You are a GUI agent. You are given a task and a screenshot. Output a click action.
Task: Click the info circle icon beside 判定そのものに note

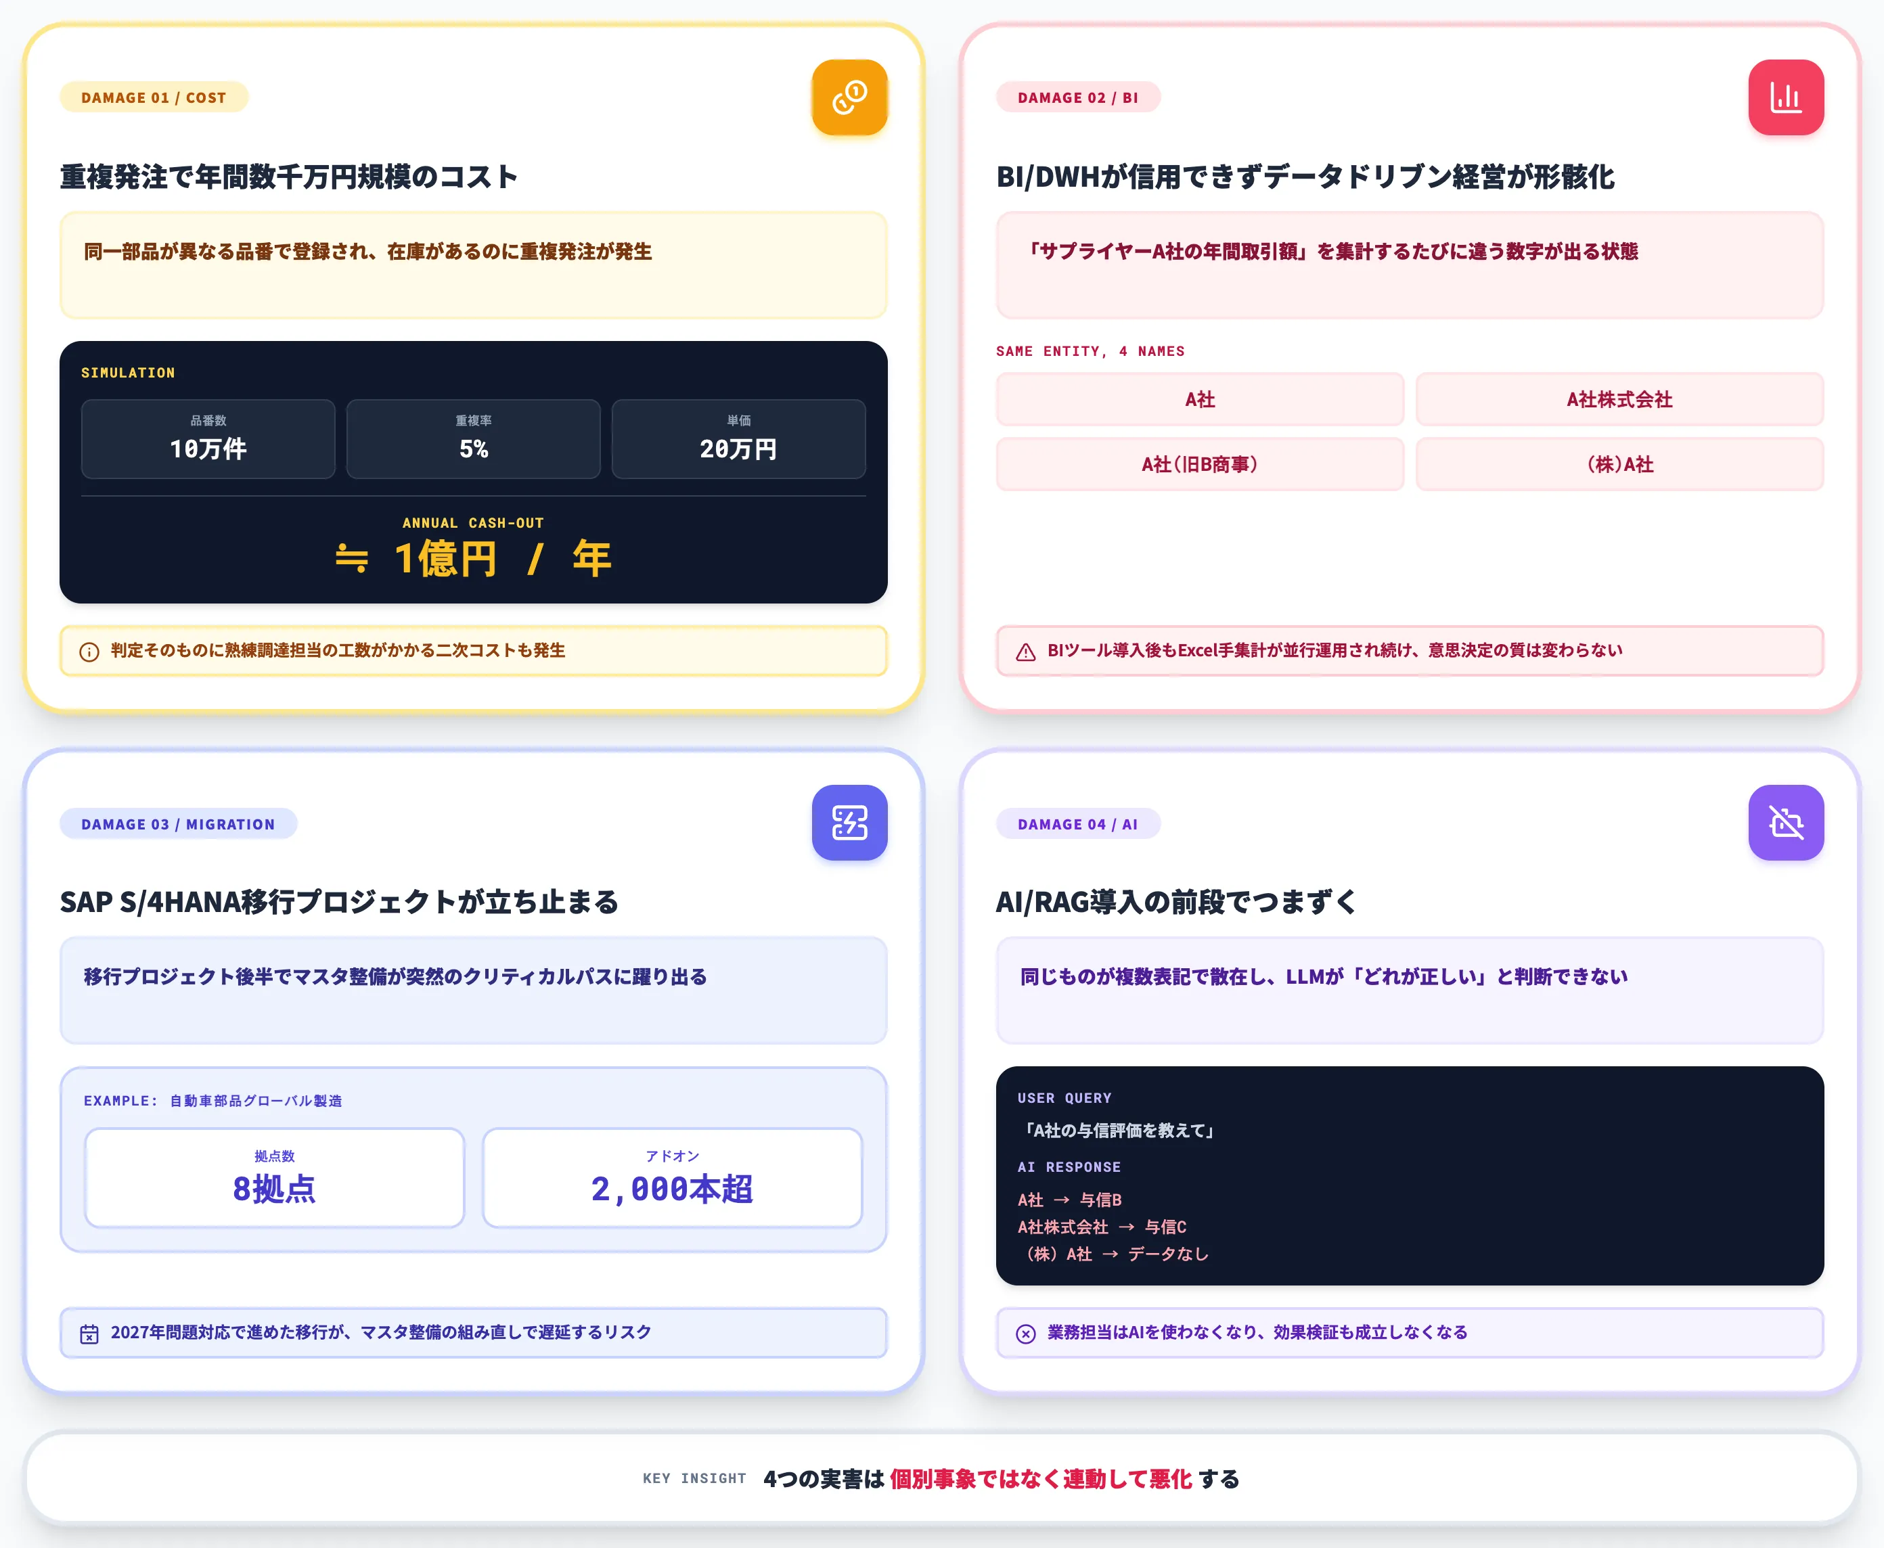click(89, 652)
